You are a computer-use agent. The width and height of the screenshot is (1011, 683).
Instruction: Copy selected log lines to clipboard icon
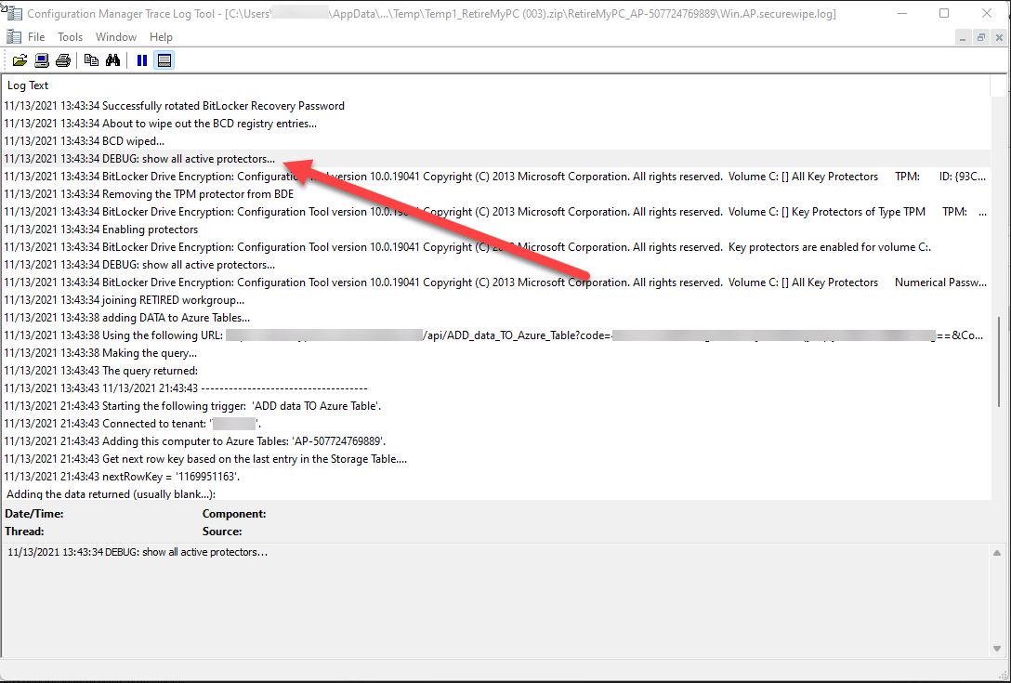[92, 60]
